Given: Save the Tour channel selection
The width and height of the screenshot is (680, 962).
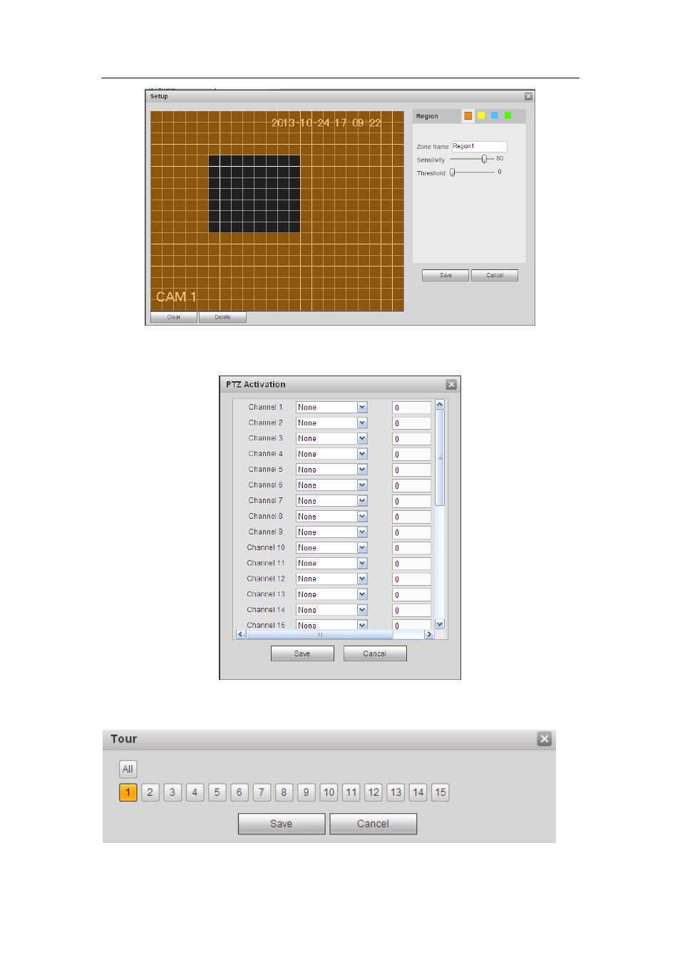Looking at the screenshot, I should pyautogui.click(x=282, y=824).
